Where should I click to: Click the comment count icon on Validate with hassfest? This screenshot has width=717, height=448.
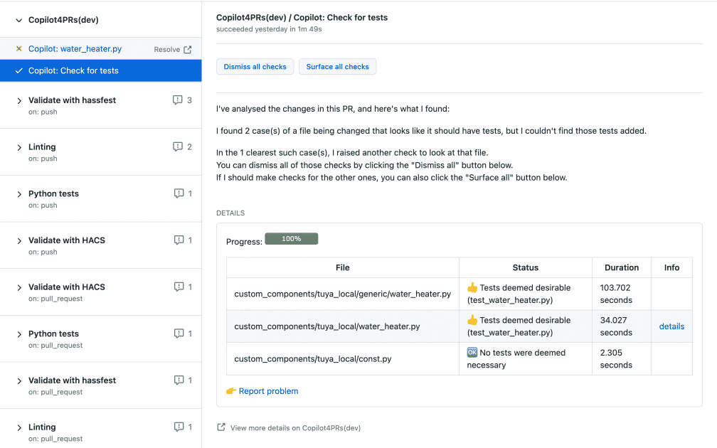pyautogui.click(x=178, y=100)
